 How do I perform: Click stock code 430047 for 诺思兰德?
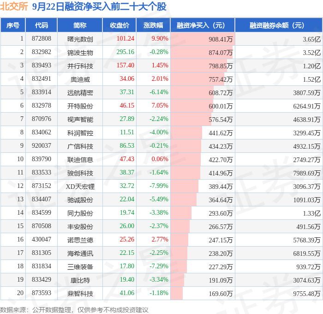tap(42, 240)
